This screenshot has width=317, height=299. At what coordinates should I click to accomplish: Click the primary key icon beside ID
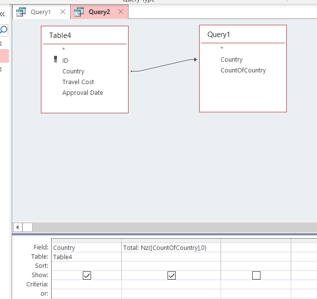tap(56, 59)
